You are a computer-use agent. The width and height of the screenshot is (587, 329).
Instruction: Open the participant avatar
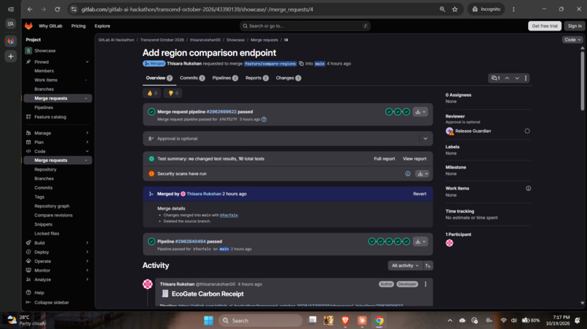click(449, 243)
